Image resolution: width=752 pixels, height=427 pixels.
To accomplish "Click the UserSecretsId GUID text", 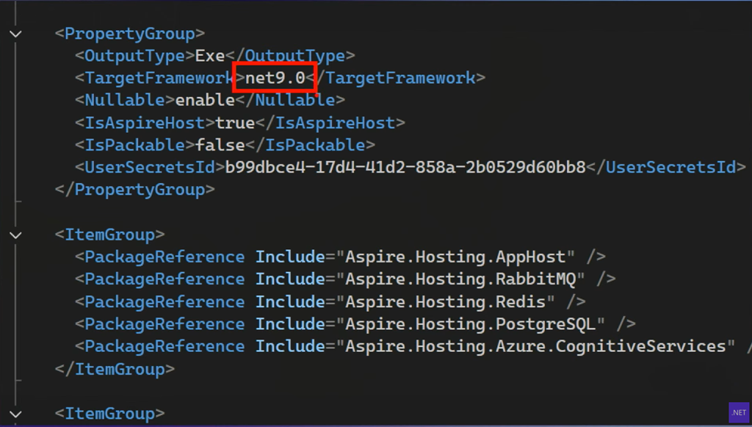I will click(405, 168).
